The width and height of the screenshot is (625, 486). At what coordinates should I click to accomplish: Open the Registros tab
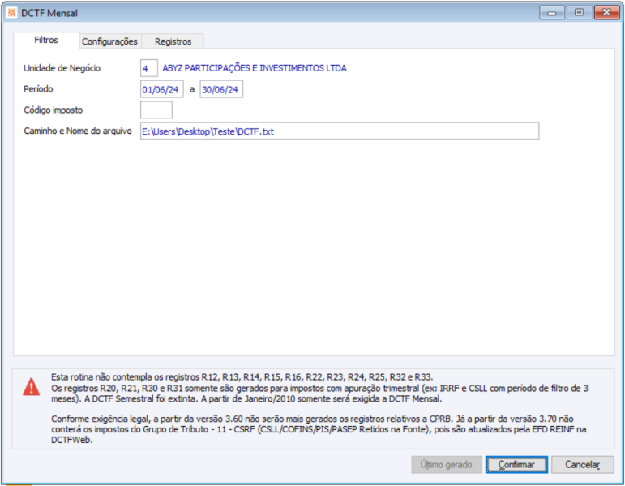click(x=173, y=41)
